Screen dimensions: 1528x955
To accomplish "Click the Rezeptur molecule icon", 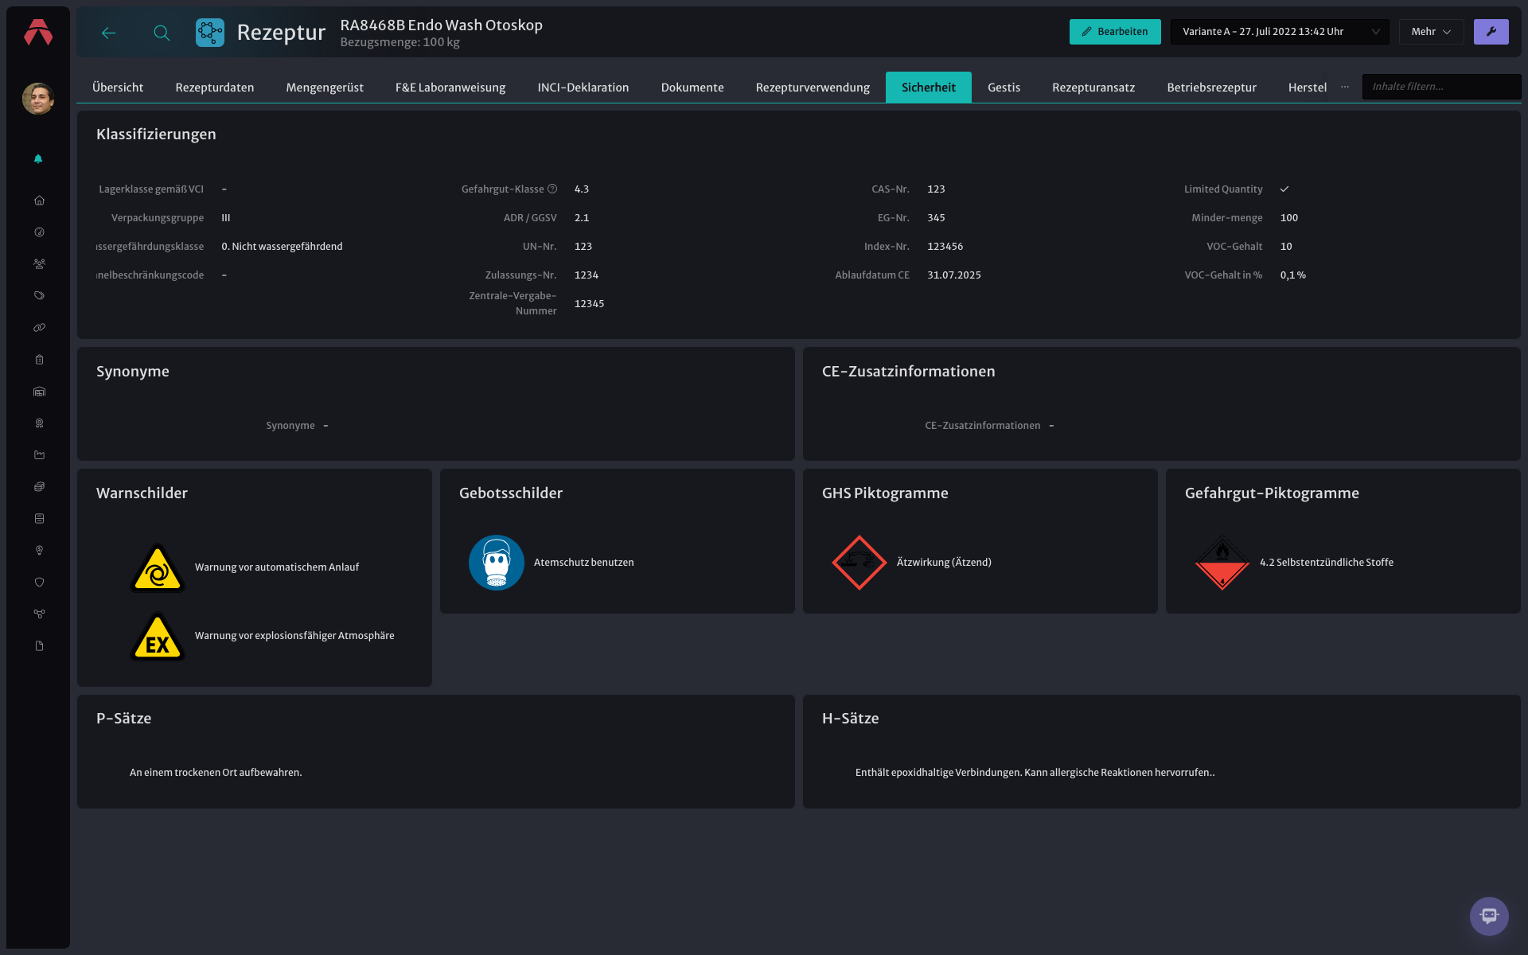I will (210, 33).
